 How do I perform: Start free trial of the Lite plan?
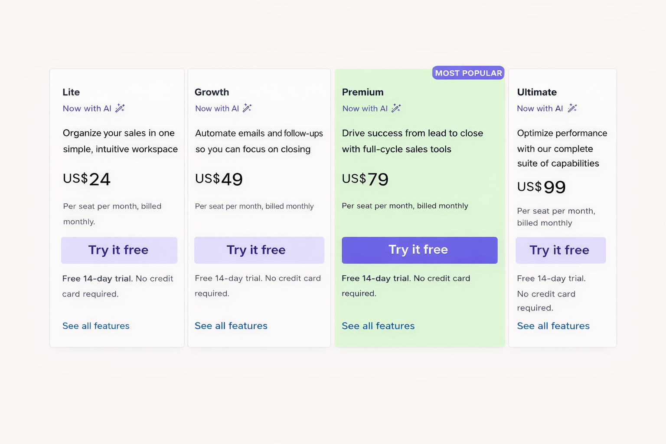pyautogui.click(x=119, y=250)
